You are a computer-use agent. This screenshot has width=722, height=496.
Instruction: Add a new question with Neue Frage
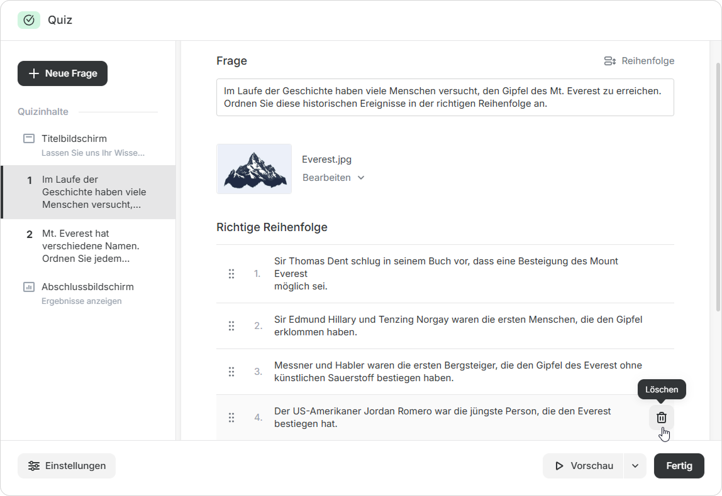(x=62, y=73)
